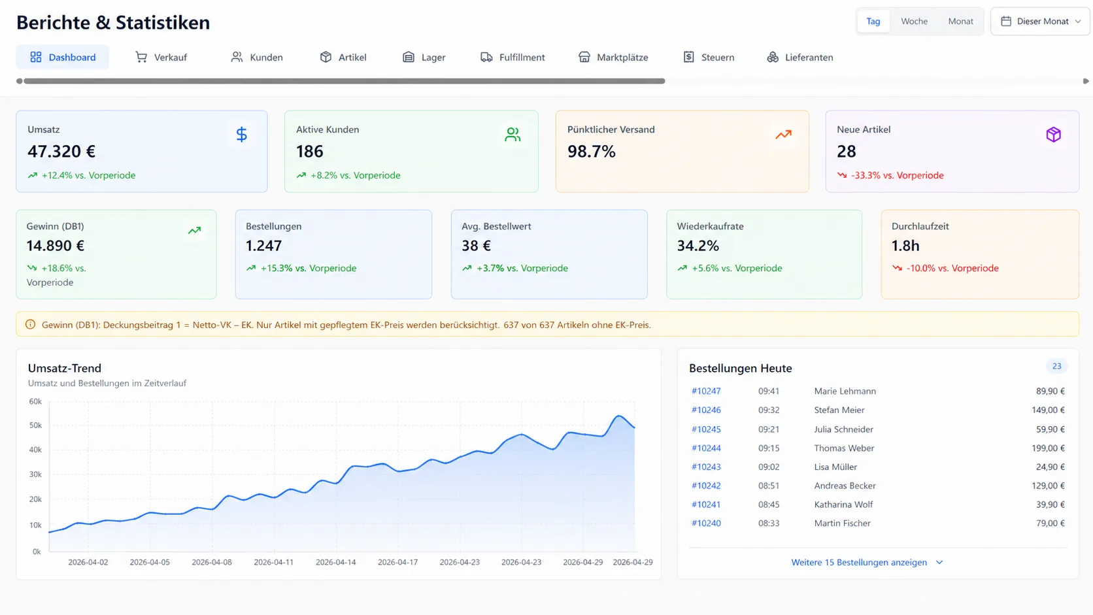The height and width of the screenshot is (615, 1093).
Task: Open order #10243
Action: pyautogui.click(x=706, y=467)
